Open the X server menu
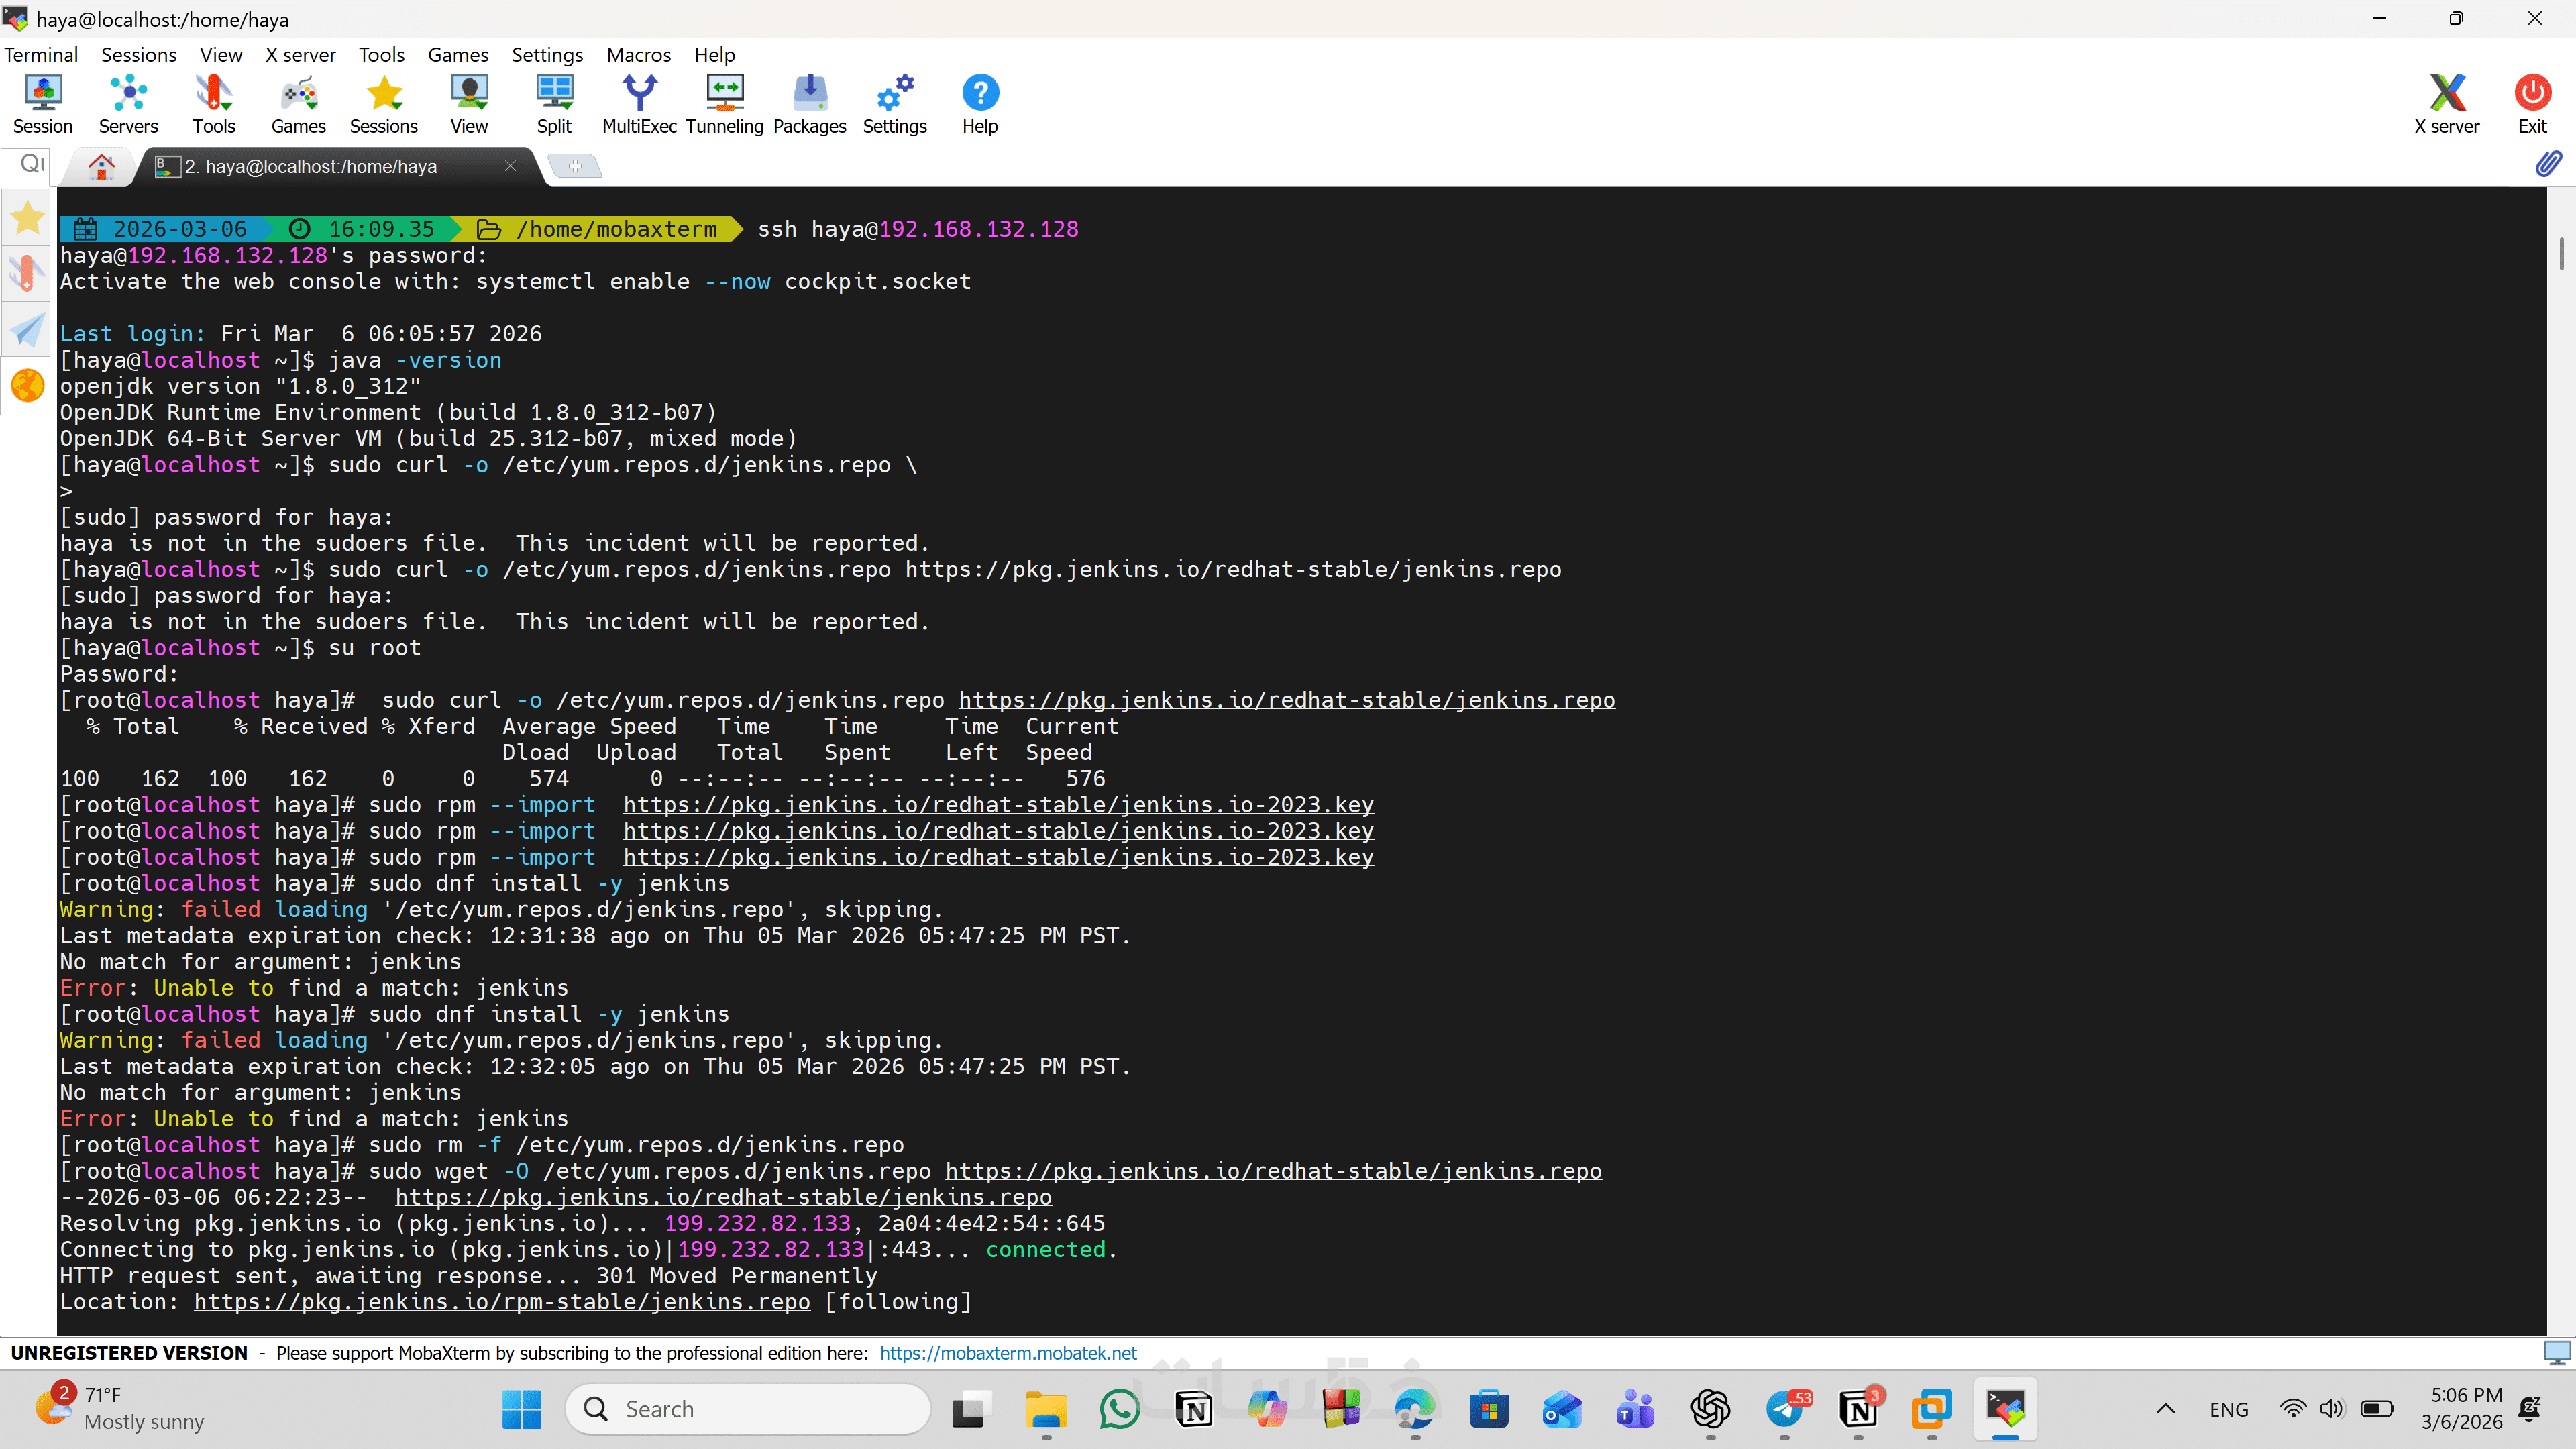The width and height of the screenshot is (2576, 1449). (300, 55)
